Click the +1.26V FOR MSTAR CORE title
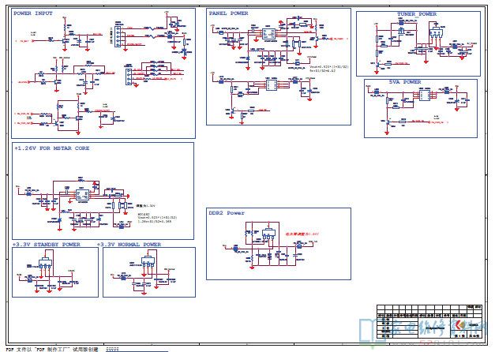The height and width of the screenshot is (352, 495). pos(52,148)
